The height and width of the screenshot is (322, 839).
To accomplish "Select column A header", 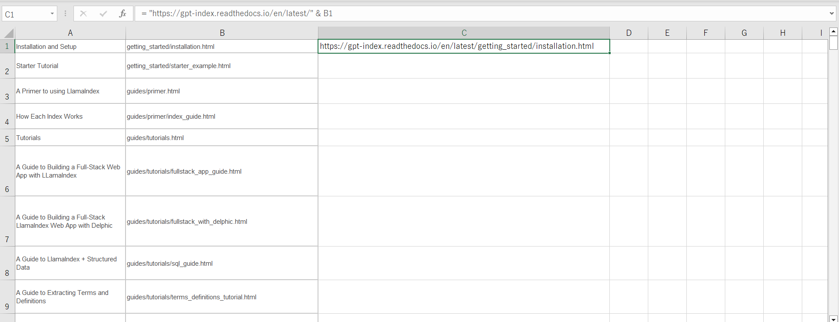I will [x=70, y=33].
